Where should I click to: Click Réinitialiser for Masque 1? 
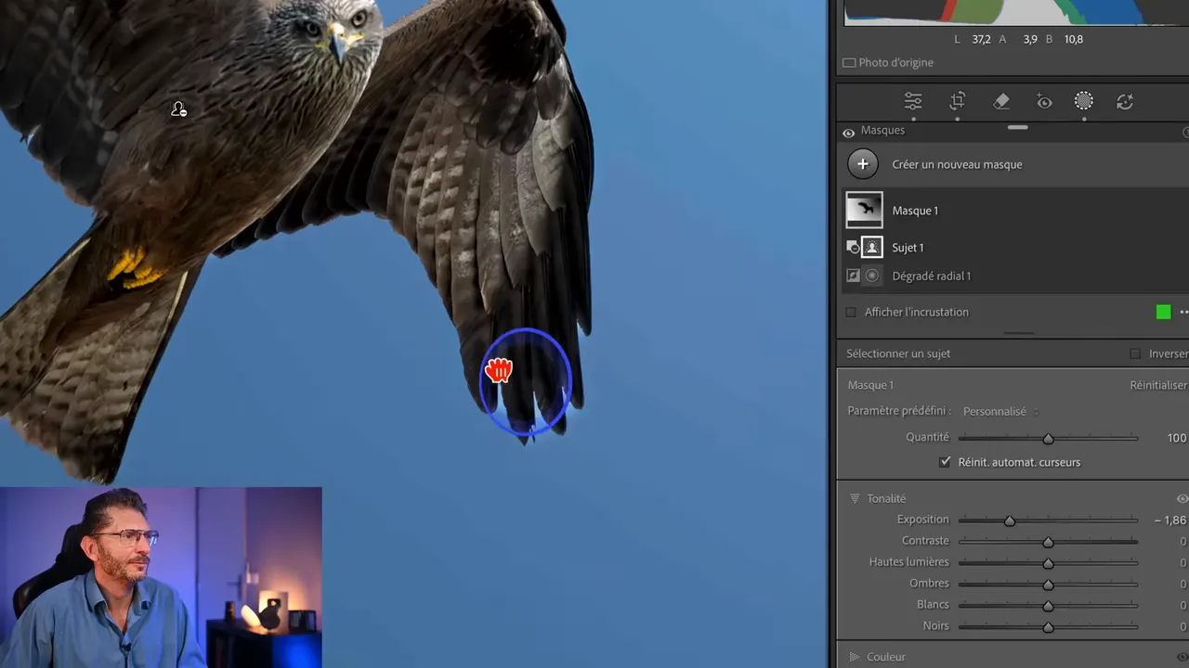click(1157, 384)
